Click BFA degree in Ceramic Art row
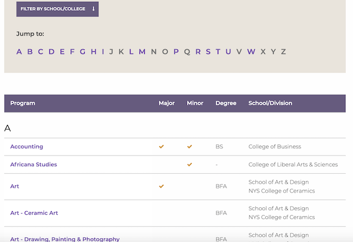 click(221, 213)
